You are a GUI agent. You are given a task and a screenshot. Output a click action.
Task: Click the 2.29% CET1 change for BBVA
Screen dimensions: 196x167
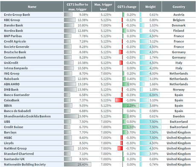pos(131,106)
